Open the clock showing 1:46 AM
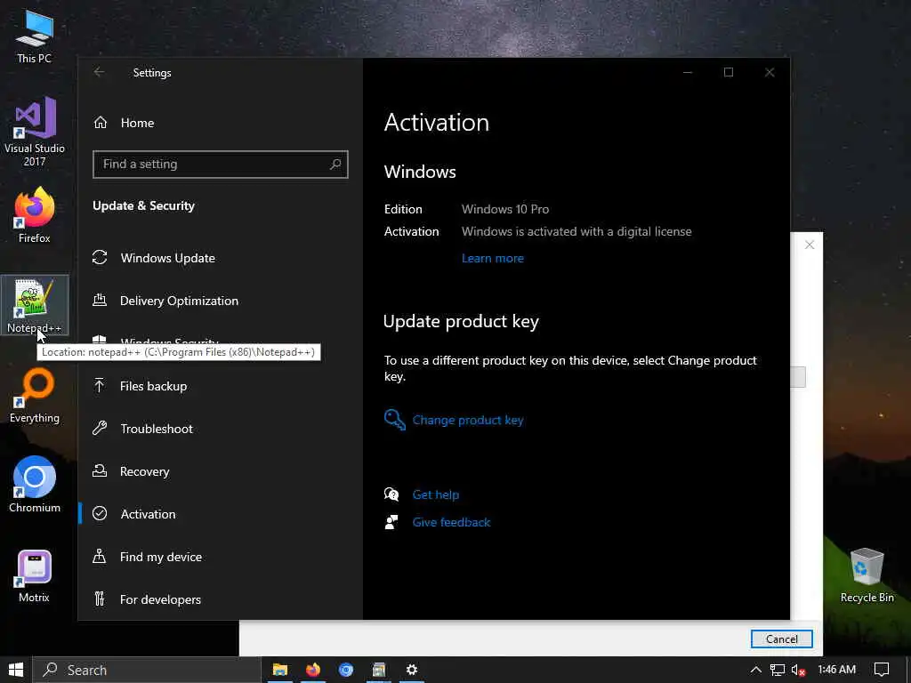Viewport: 911px width, 683px height. [836, 670]
